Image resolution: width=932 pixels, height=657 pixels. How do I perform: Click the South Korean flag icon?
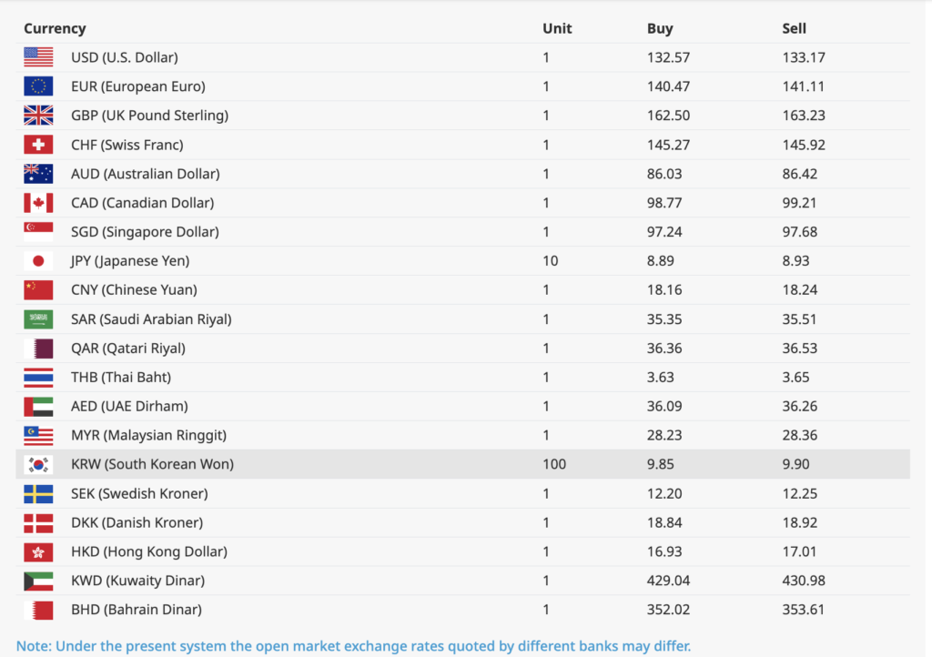[38, 464]
